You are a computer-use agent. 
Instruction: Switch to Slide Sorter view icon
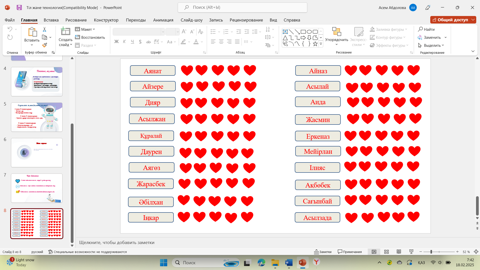click(x=386, y=252)
